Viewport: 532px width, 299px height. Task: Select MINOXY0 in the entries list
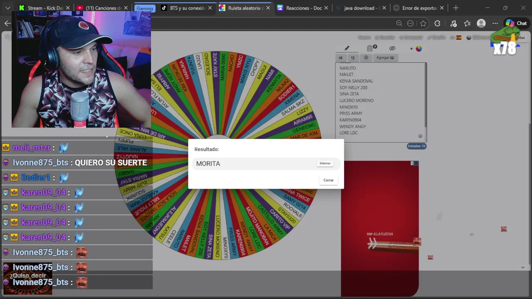[348, 107]
